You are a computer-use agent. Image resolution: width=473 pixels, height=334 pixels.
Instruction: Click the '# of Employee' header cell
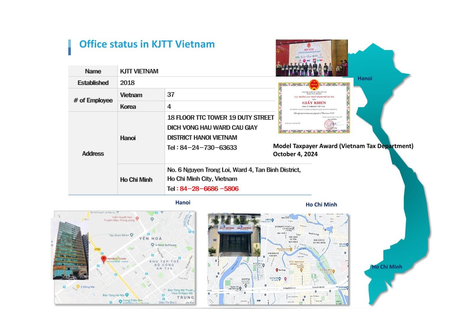click(x=93, y=100)
